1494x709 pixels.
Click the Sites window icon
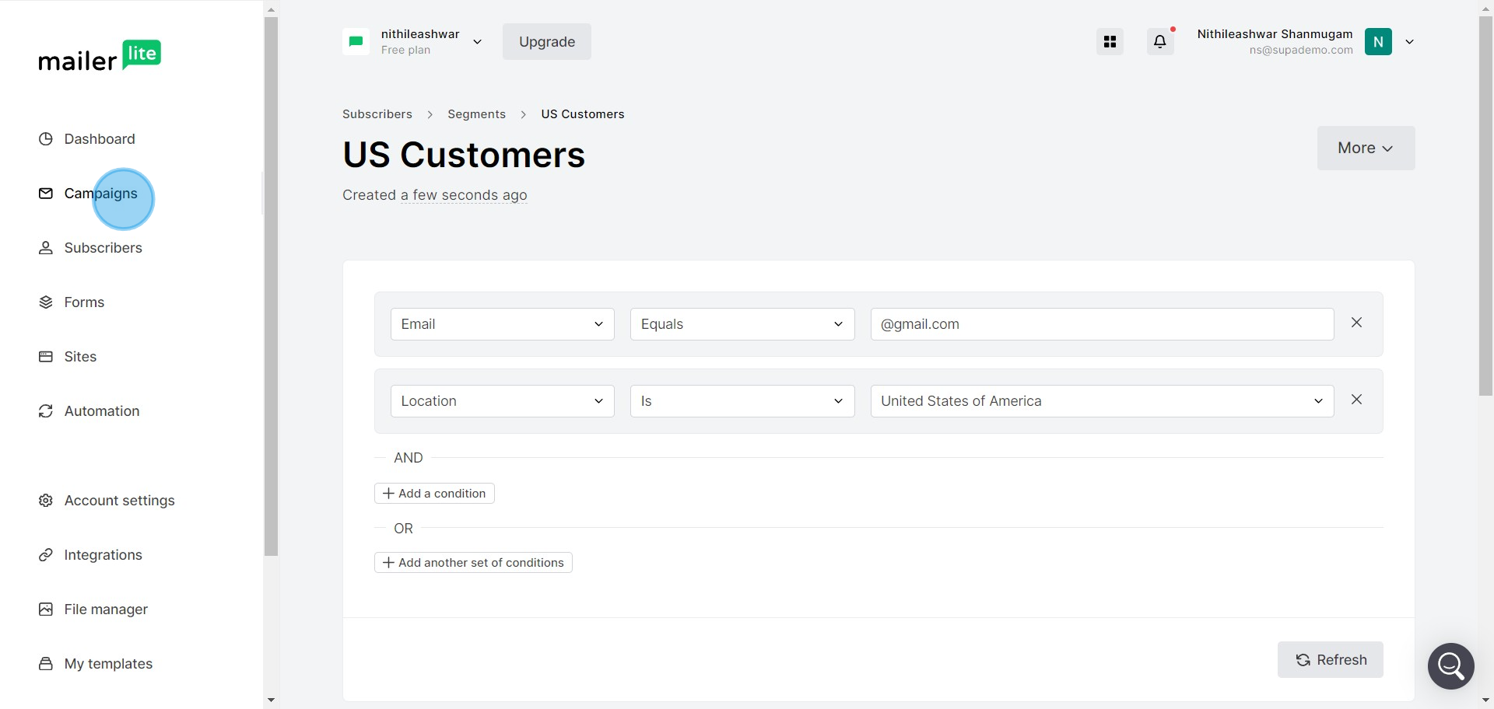pyautogui.click(x=46, y=357)
